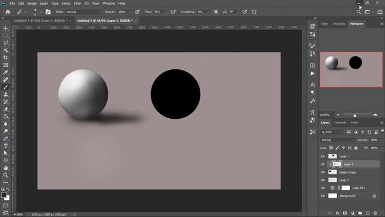This screenshot has width=385, height=217.
Task: Select the Crop tool
Action: pos(5,58)
